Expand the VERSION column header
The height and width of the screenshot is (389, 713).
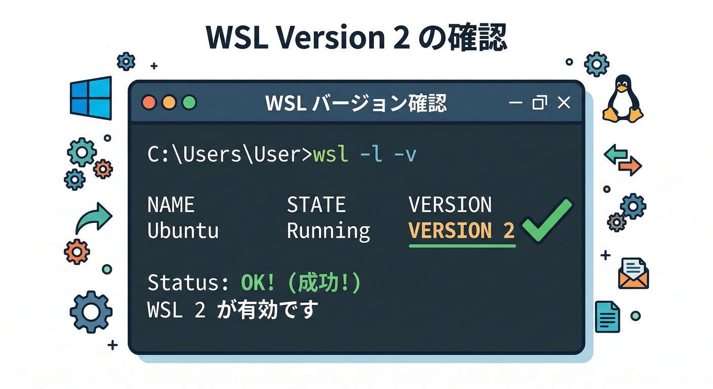tap(450, 204)
